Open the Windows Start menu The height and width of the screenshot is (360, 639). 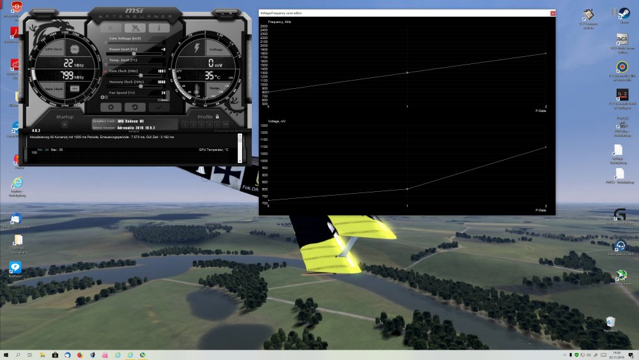point(6,355)
